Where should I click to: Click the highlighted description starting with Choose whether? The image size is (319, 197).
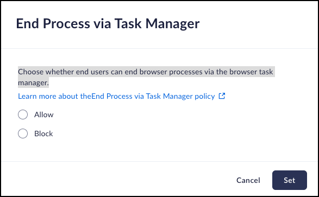(x=146, y=77)
